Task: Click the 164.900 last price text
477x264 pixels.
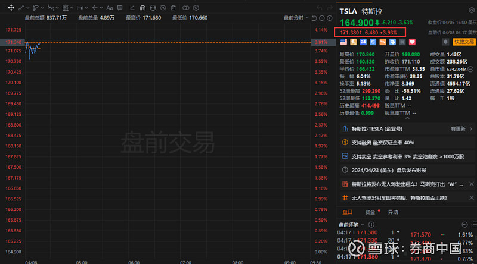Action: (356, 23)
